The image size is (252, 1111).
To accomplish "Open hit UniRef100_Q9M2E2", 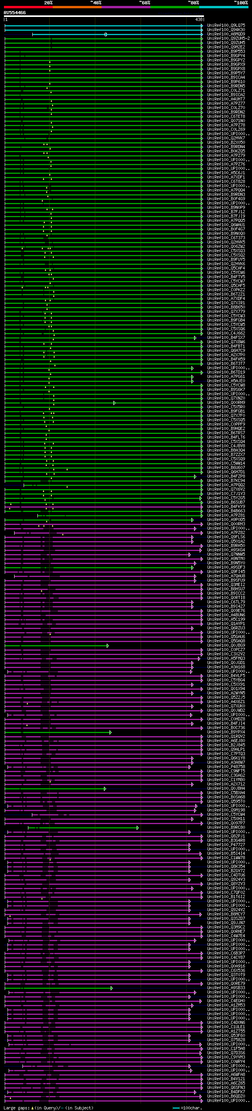I will click(226, 47).
